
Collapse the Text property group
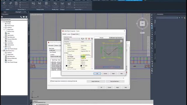65,53
